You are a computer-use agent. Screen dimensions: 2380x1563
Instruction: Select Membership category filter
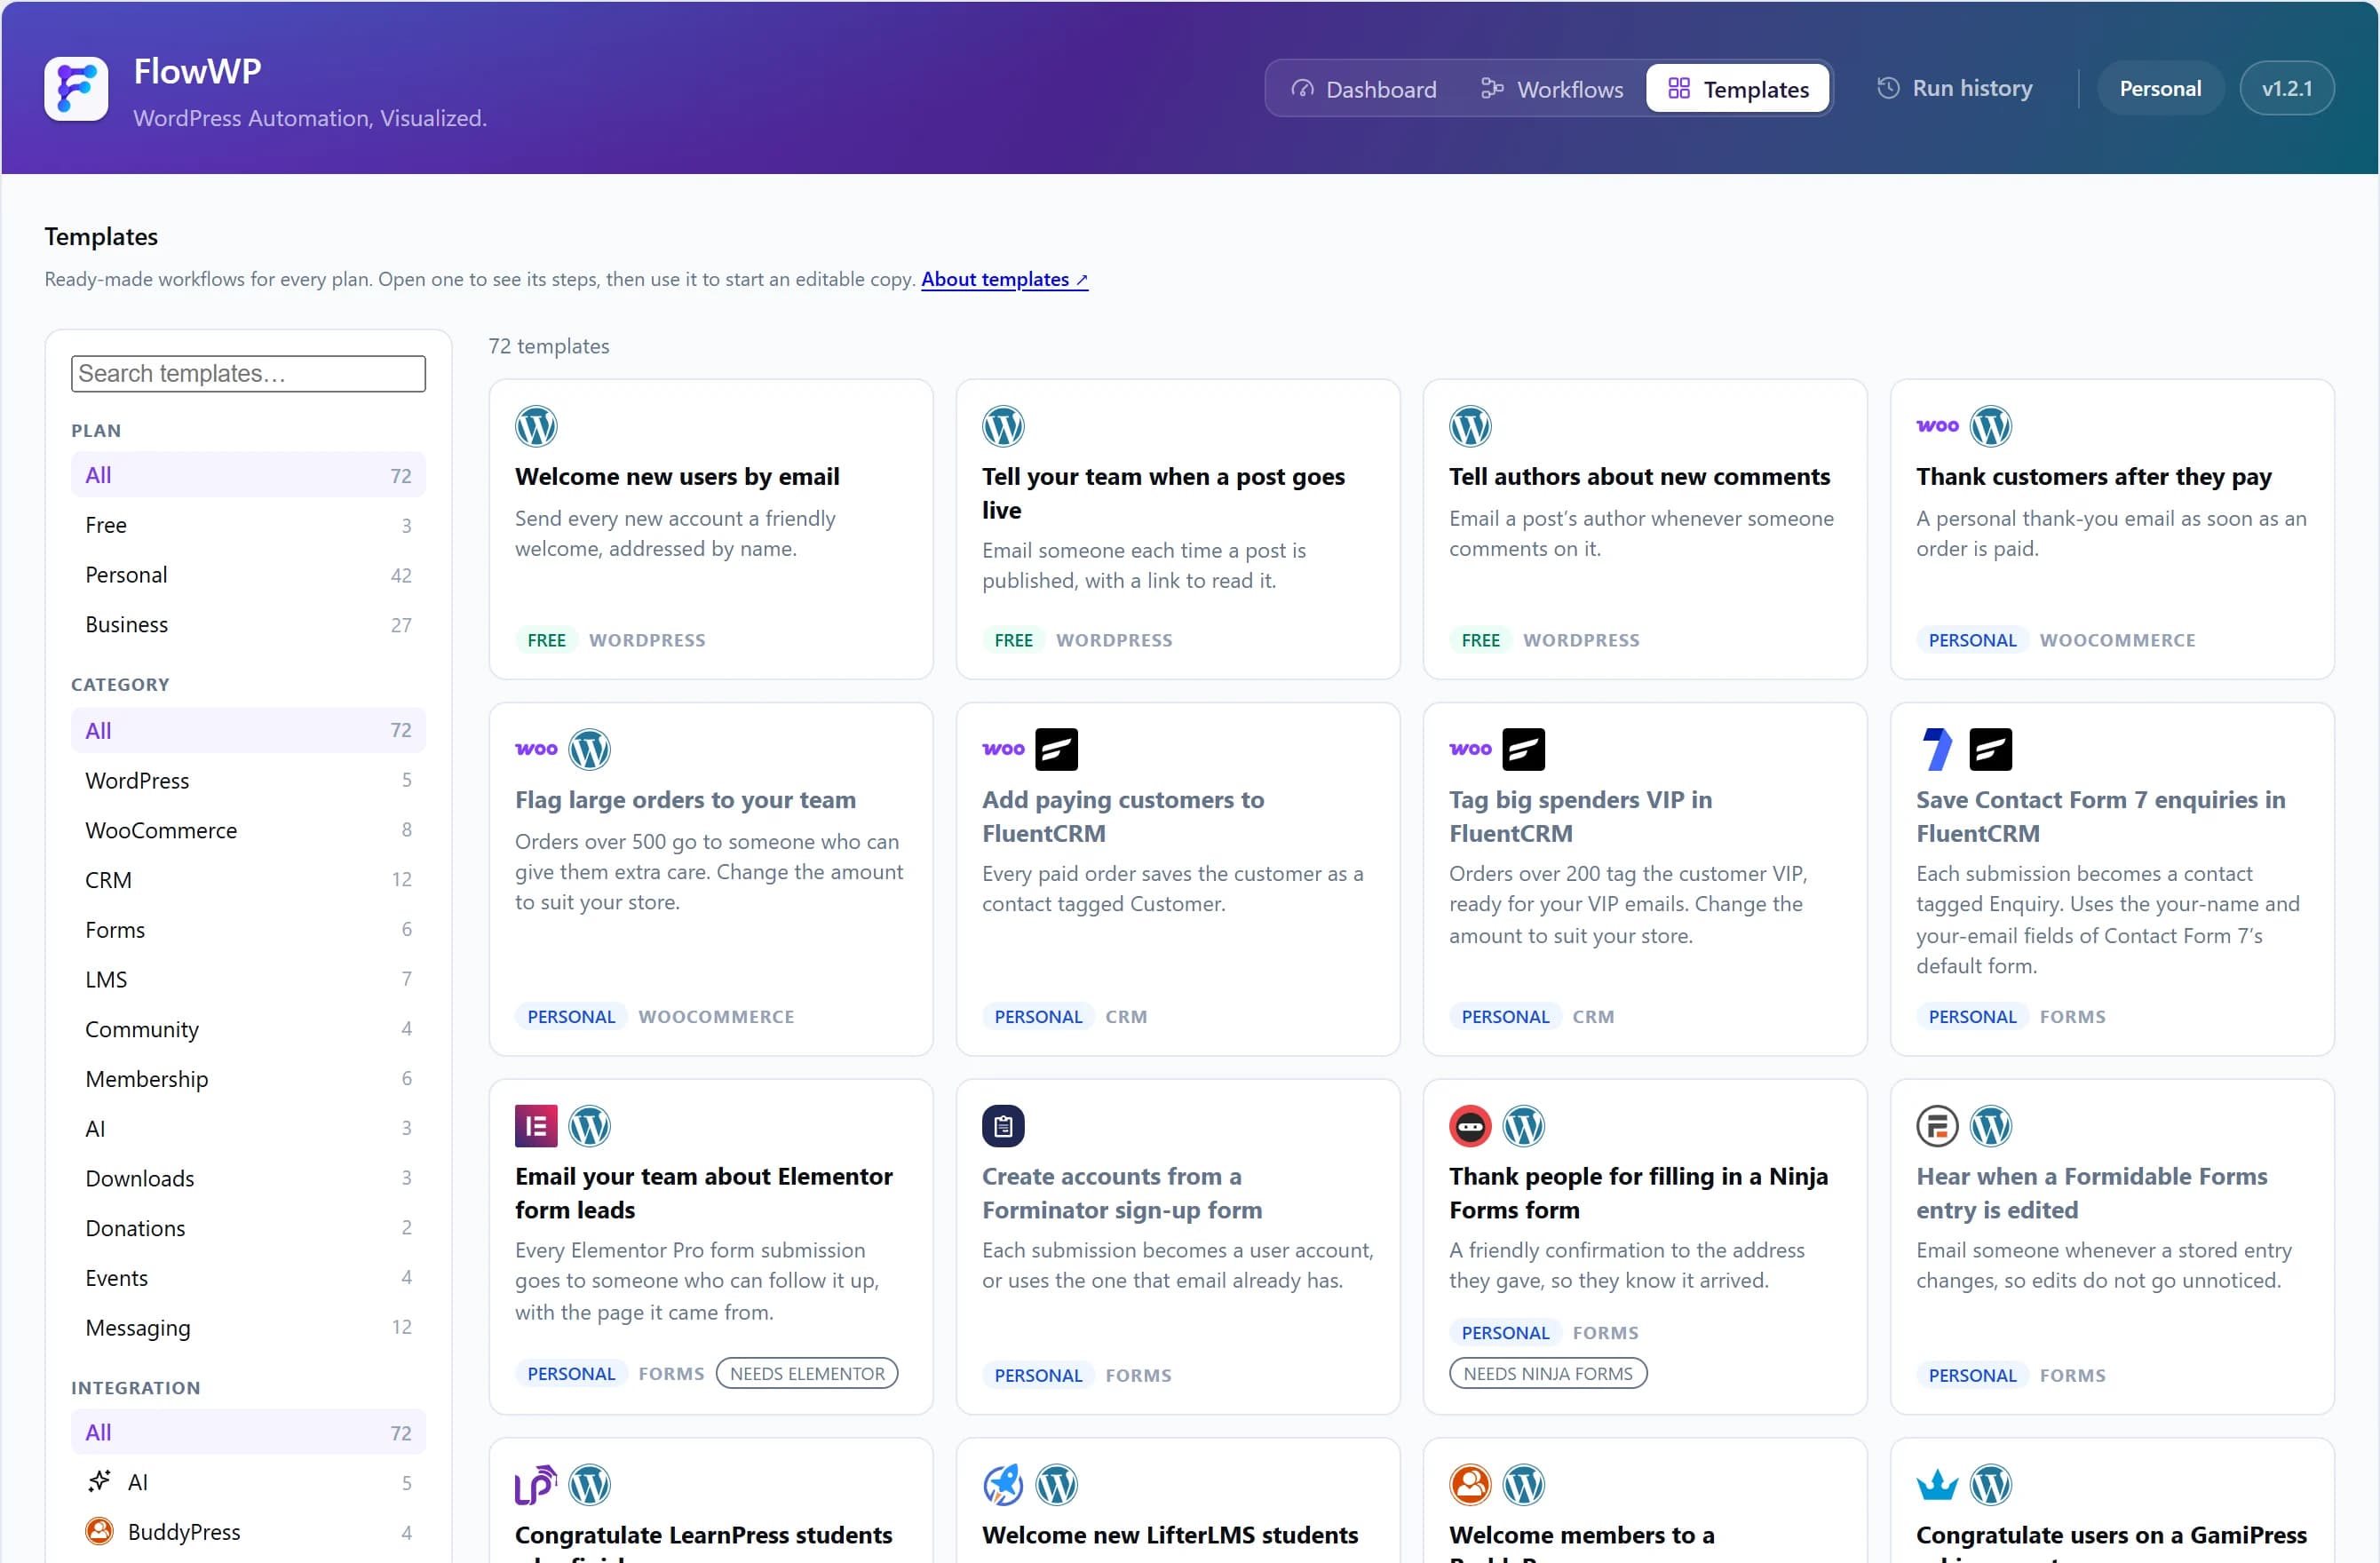pos(248,1078)
